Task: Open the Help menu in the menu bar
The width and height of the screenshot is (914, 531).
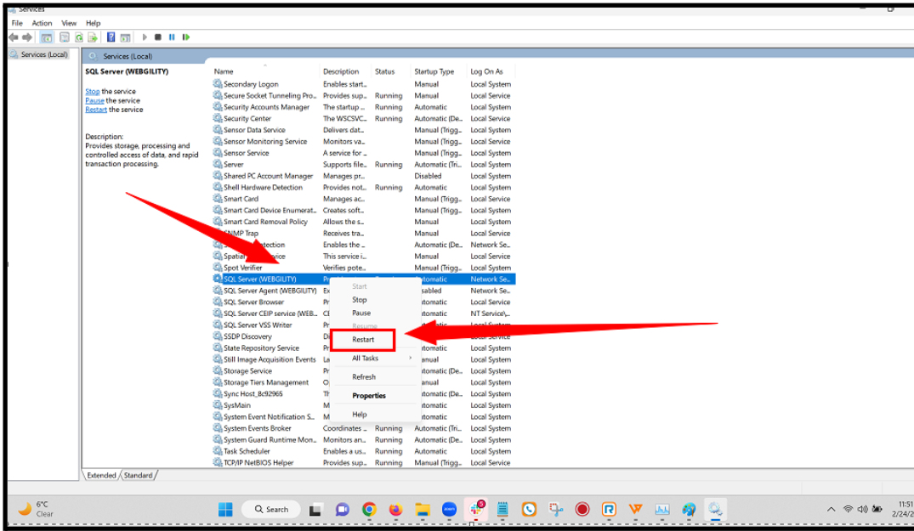Action: click(94, 23)
